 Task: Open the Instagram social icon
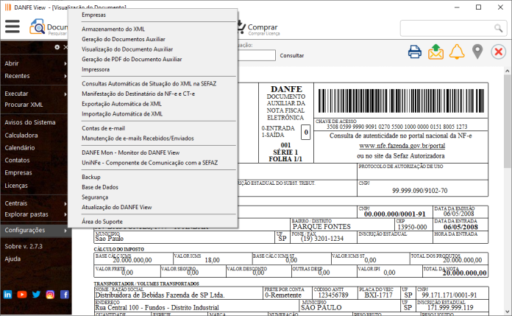[50, 295]
